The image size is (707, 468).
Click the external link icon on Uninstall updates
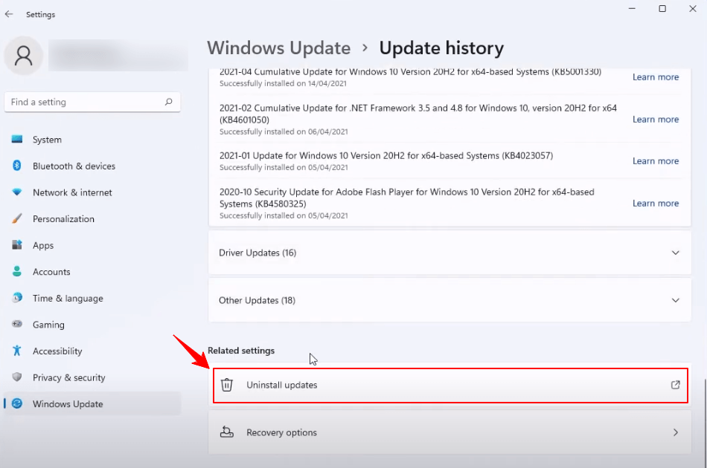coord(676,385)
